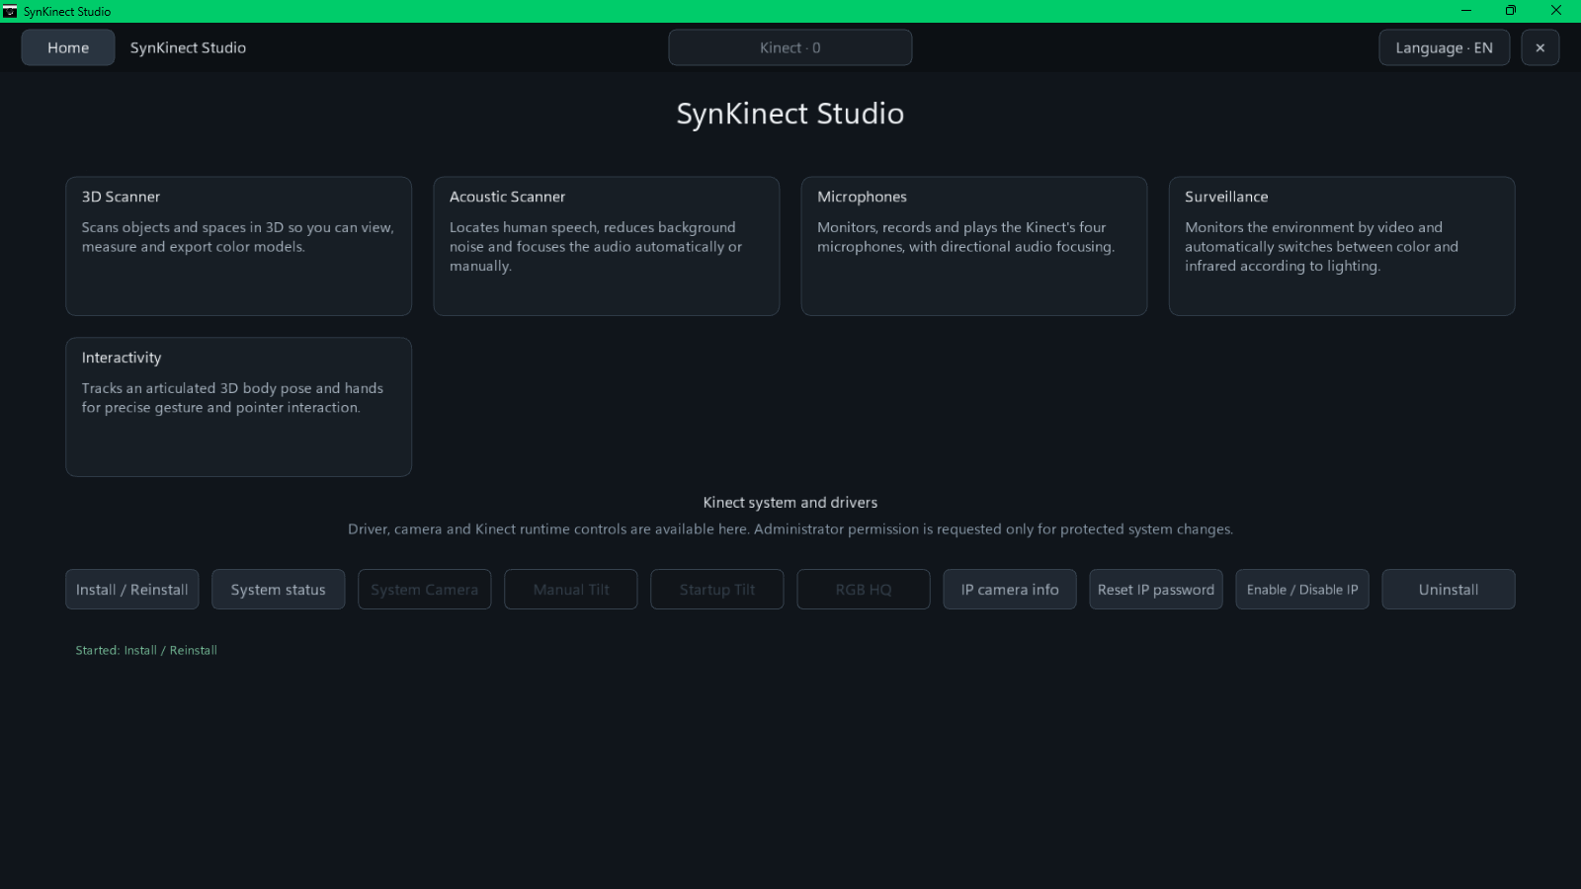Restore down the SynKinect Studio window
The height and width of the screenshot is (889, 1581).
[1510, 11]
